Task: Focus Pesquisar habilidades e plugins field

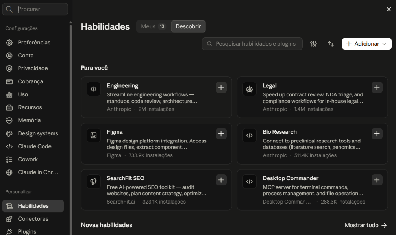Action: click(252, 44)
